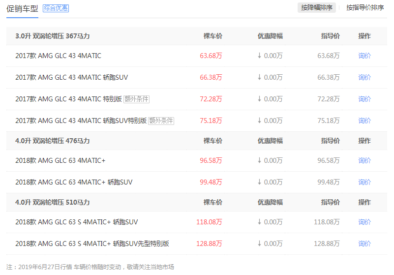This screenshot has height=275, width=394.
Task: Open the 2017款 AMG GLC 43 4MATIC model name
Action: pos(59,56)
